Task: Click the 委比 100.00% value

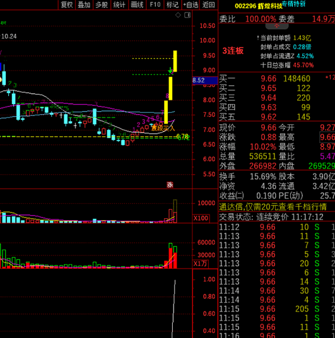Action: 261,19
